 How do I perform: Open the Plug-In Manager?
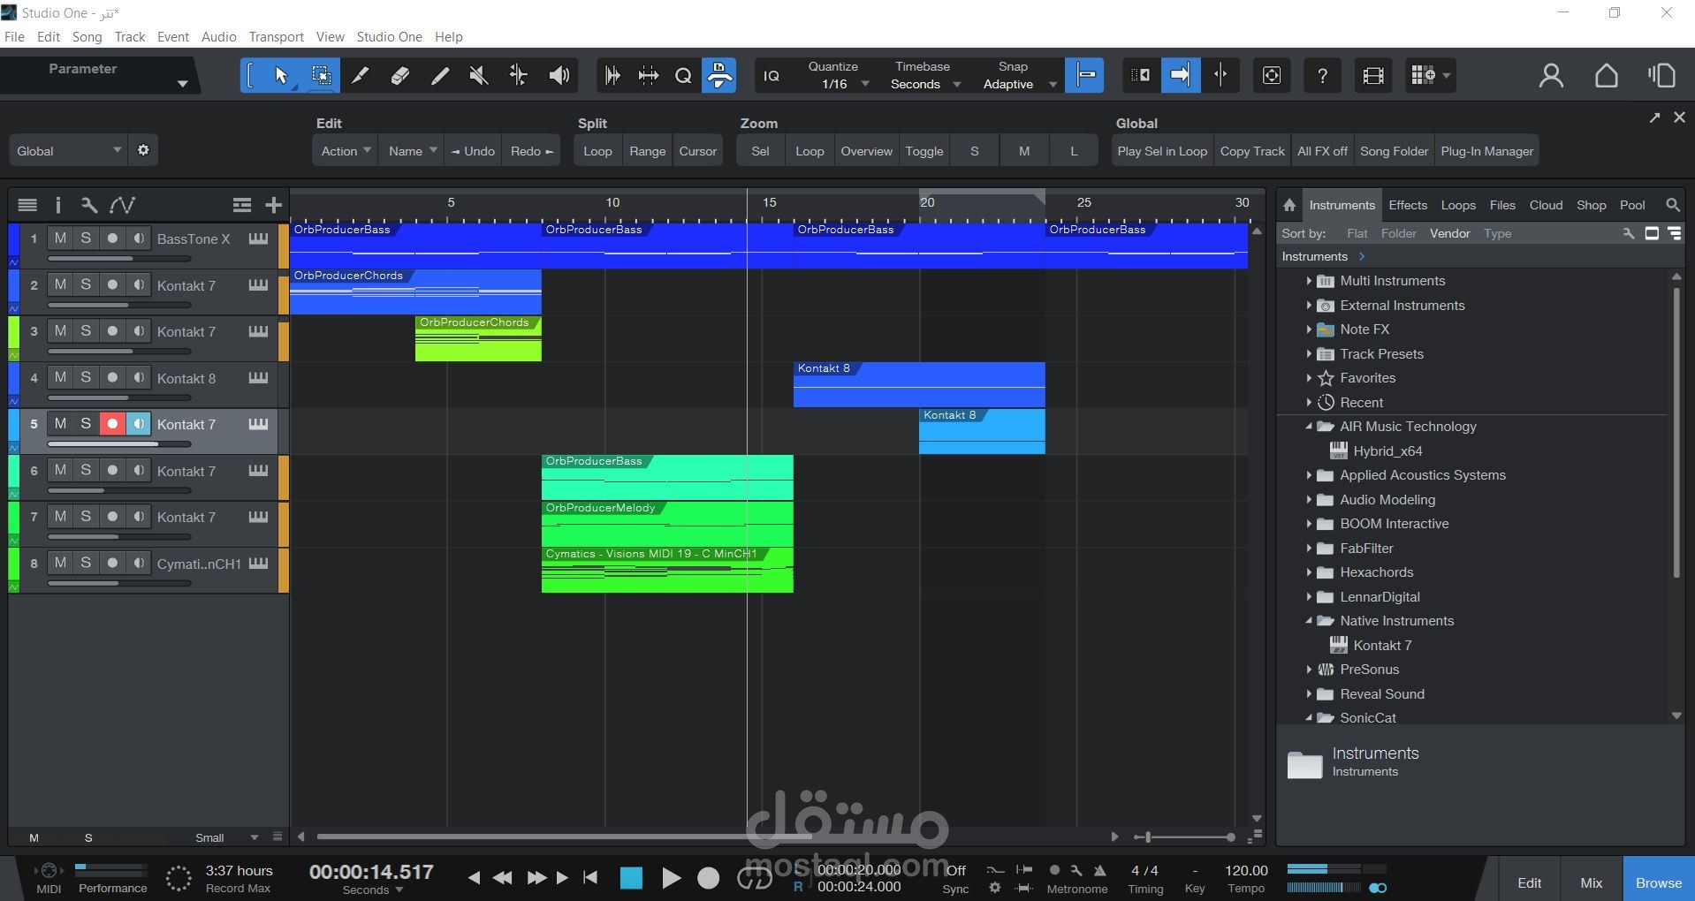click(x=1486, y=150)
